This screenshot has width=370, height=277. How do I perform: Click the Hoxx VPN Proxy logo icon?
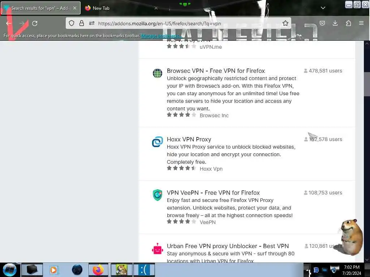(x=158, y=141)
